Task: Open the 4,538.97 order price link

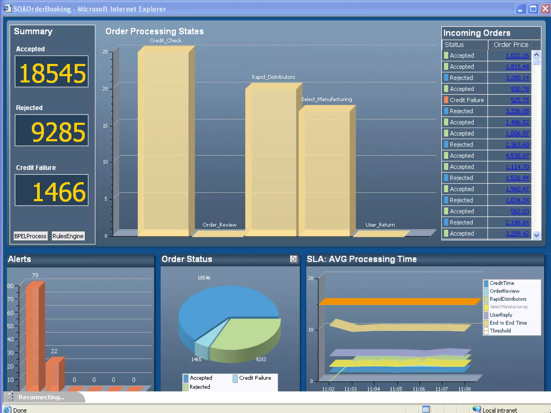Action: (x=517, y=156)
